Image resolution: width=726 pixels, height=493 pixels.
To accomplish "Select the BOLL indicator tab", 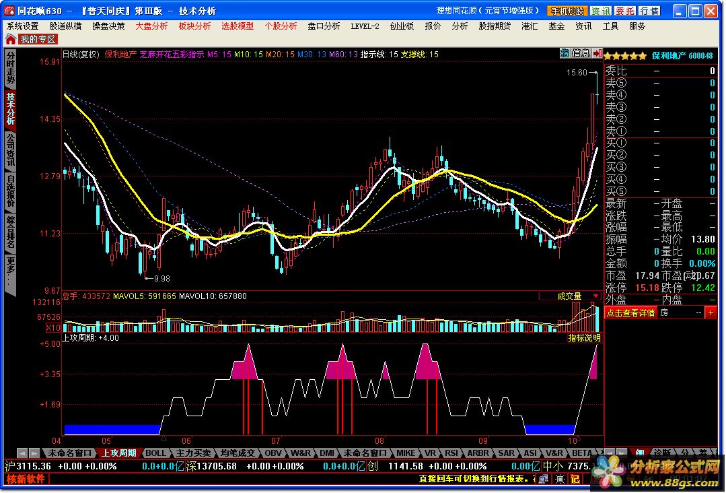I will click(155, 453).
